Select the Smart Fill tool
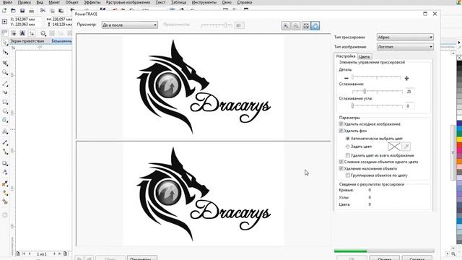Viewport: 462px width, 260px height. 5,202
